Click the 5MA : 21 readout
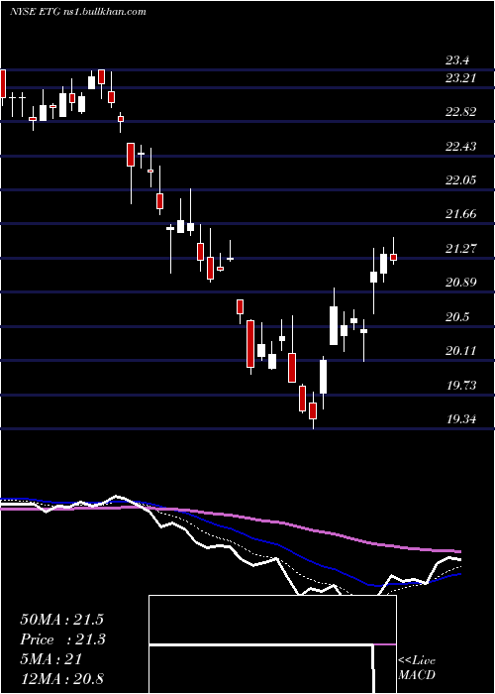The height and width of the screenshot is (694, 495). (x=50, y=659)
